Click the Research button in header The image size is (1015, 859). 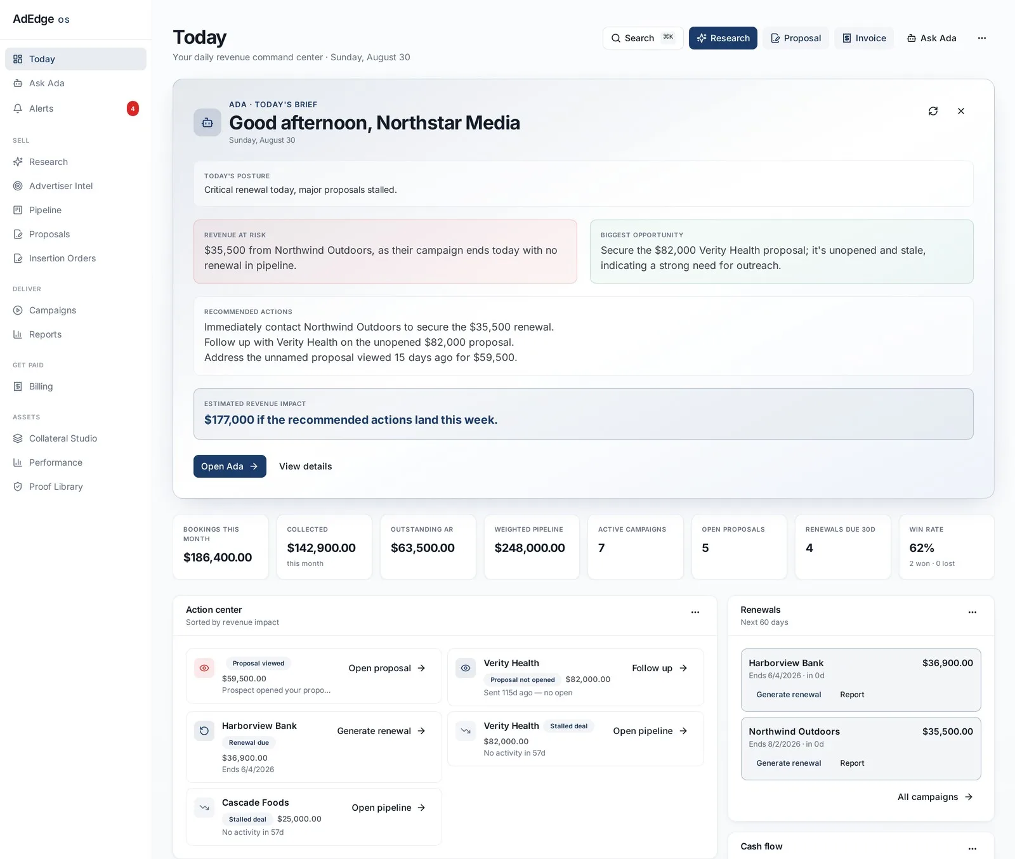tap(723, 38)
